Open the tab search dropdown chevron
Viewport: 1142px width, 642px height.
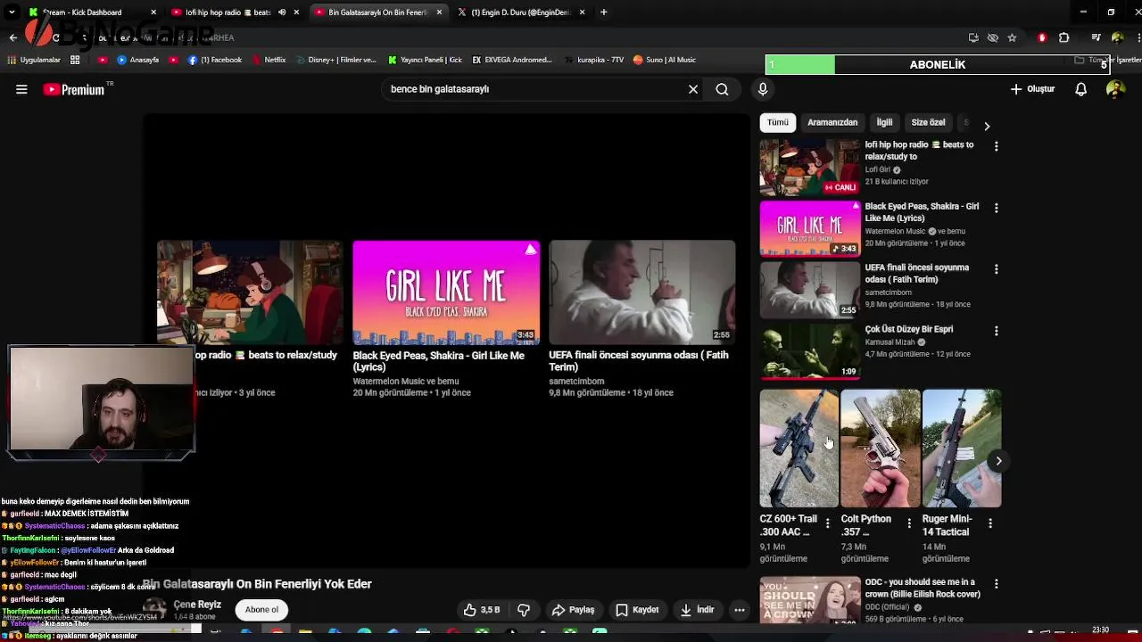[12, 12]
